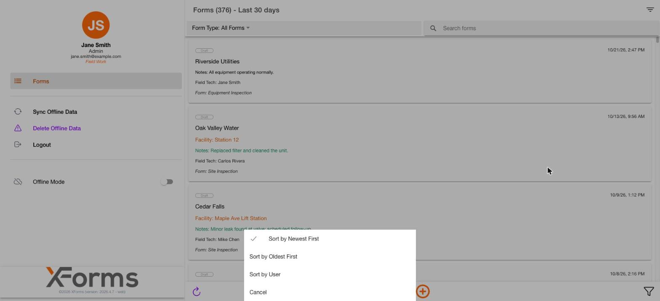The height and width of the screenshot is (301, 660).
Task: Open Forms in the sidebar
Action: [x=96, y=81]
